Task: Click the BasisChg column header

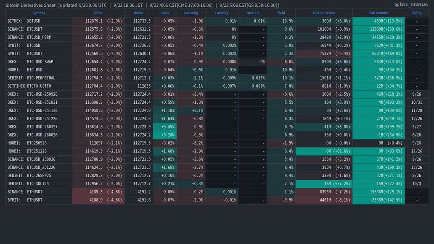Action: [191, 13]
